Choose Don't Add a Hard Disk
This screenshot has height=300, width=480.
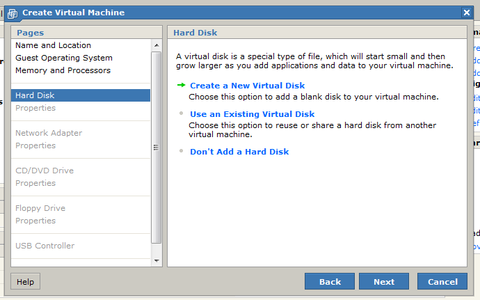coord(239,152)
